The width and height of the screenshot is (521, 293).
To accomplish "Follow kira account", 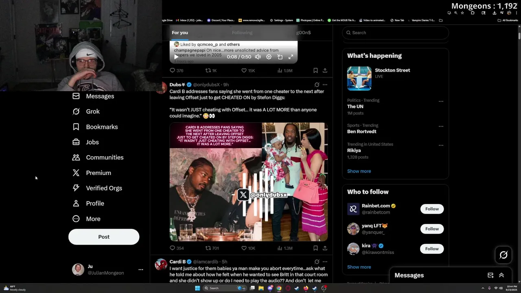I will 432,249.
